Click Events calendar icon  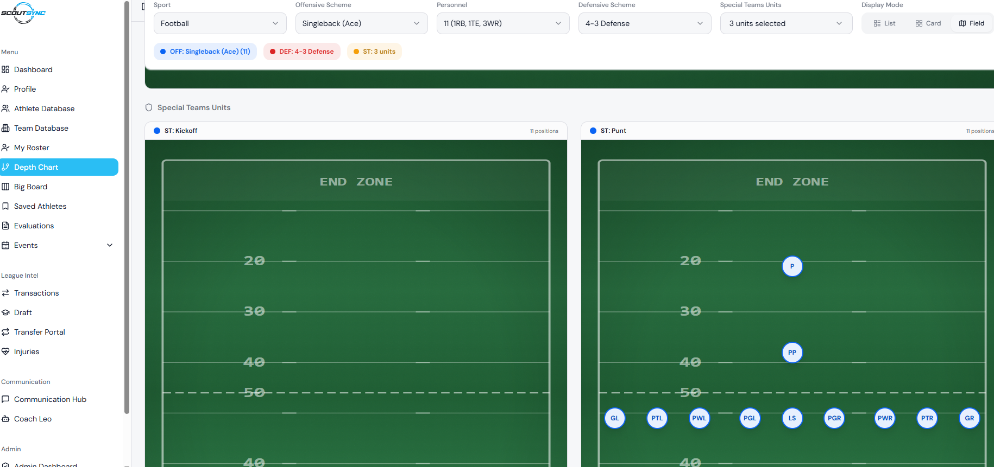tap(5, 245)
